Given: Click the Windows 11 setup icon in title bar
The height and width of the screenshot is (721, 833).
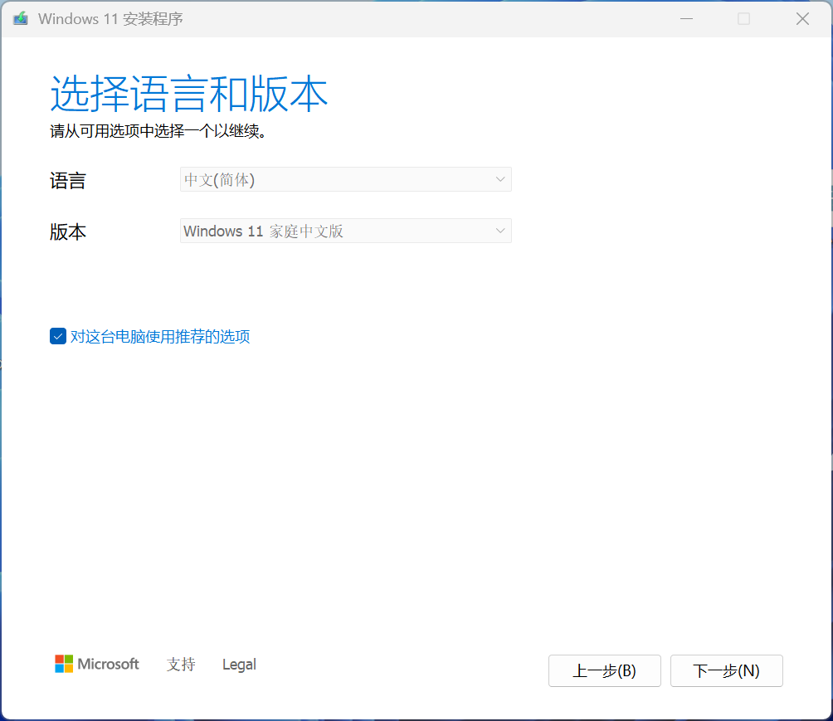Looking at the screenshot, I should [x=20, y=18].
